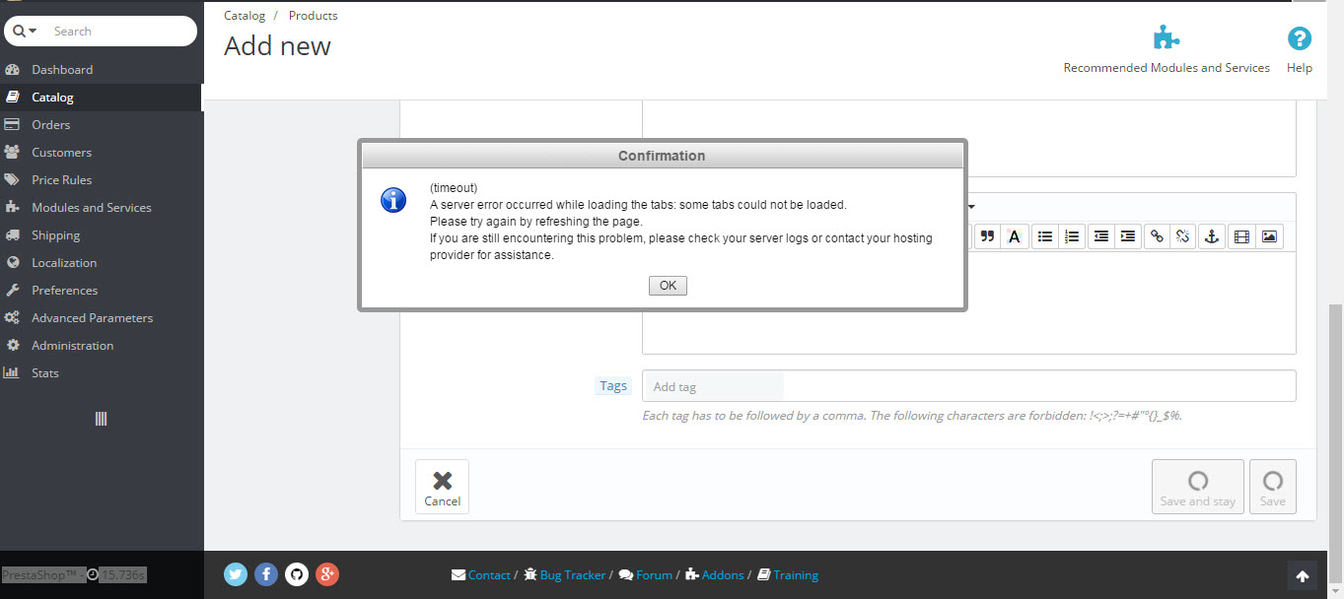Insert an image in the editor

[1269, 236]
